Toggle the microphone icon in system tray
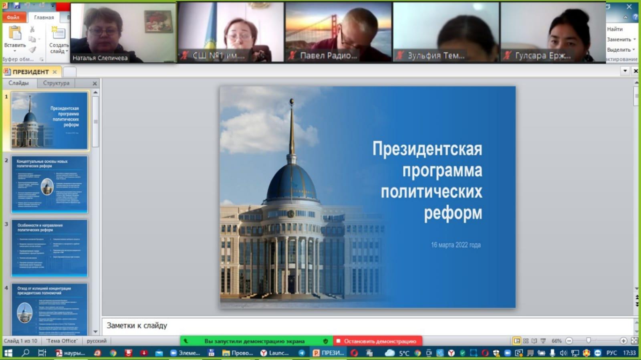This screenshot has width=641, height=360. (x=552, y=353)
